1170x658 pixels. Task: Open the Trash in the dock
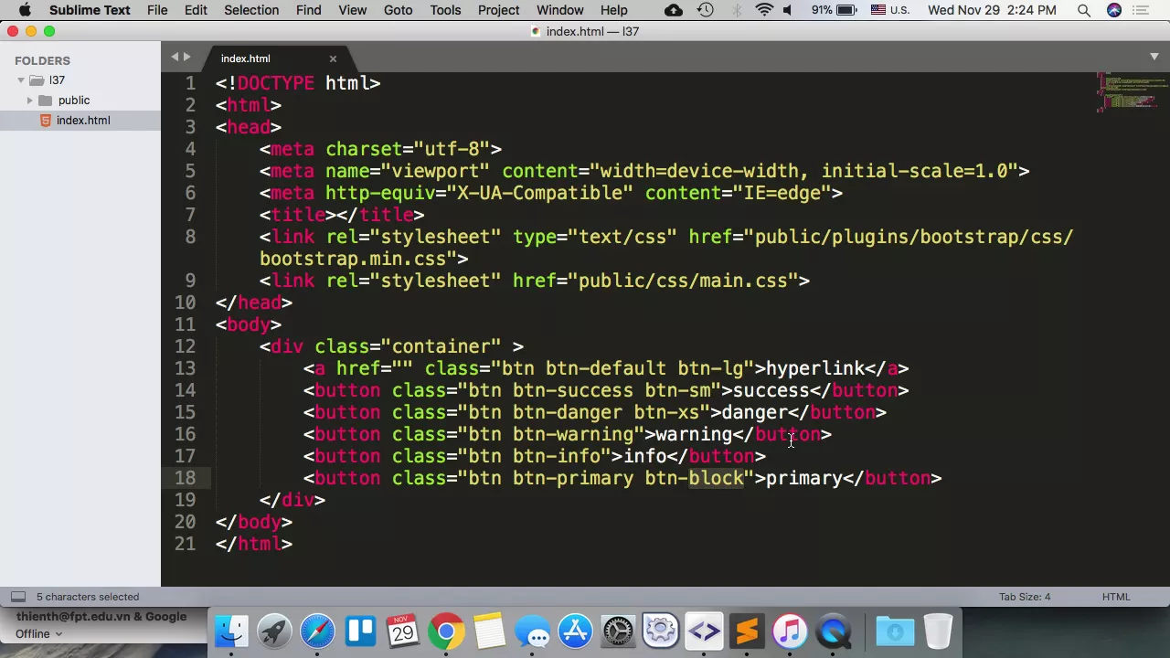tap(938, 631)
